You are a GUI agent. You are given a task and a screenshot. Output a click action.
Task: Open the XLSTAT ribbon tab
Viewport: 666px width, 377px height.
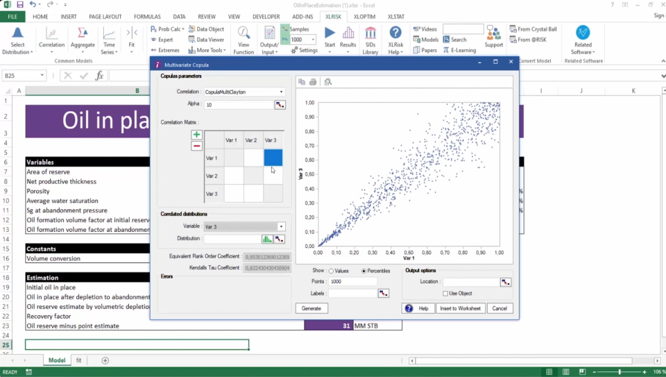396,17
